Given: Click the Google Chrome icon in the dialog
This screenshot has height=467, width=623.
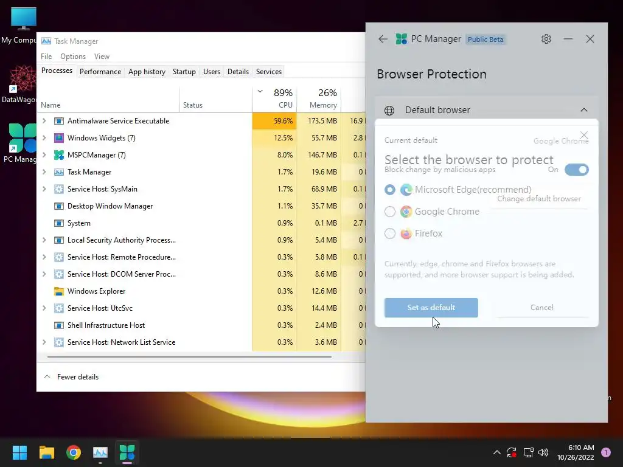Looking at the screenshot, I should pos(406,212).
